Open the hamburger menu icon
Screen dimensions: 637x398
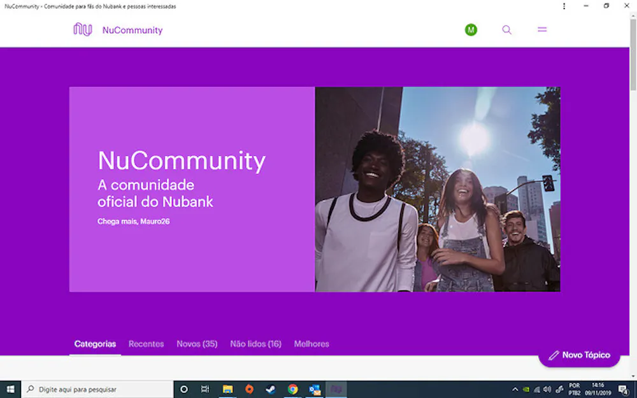click(542, 30)
